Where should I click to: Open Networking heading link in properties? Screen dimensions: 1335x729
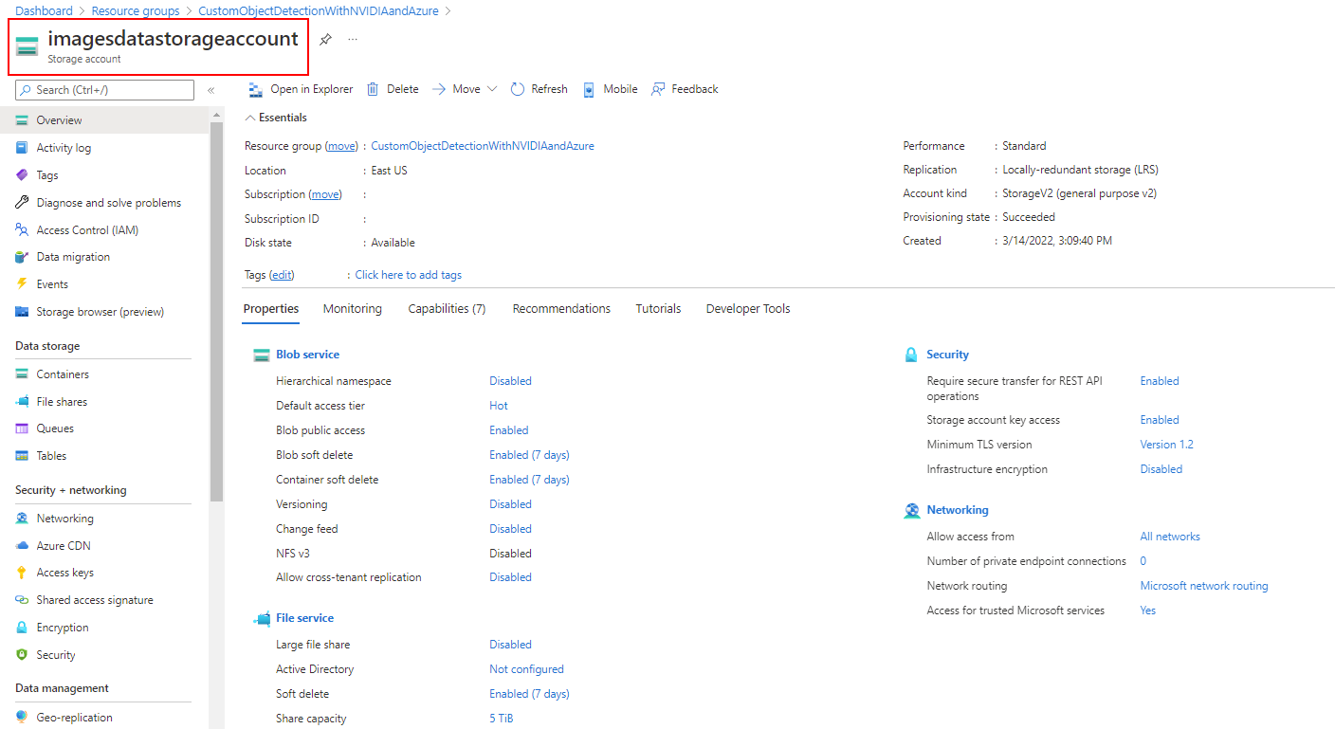tap(958, 510)
